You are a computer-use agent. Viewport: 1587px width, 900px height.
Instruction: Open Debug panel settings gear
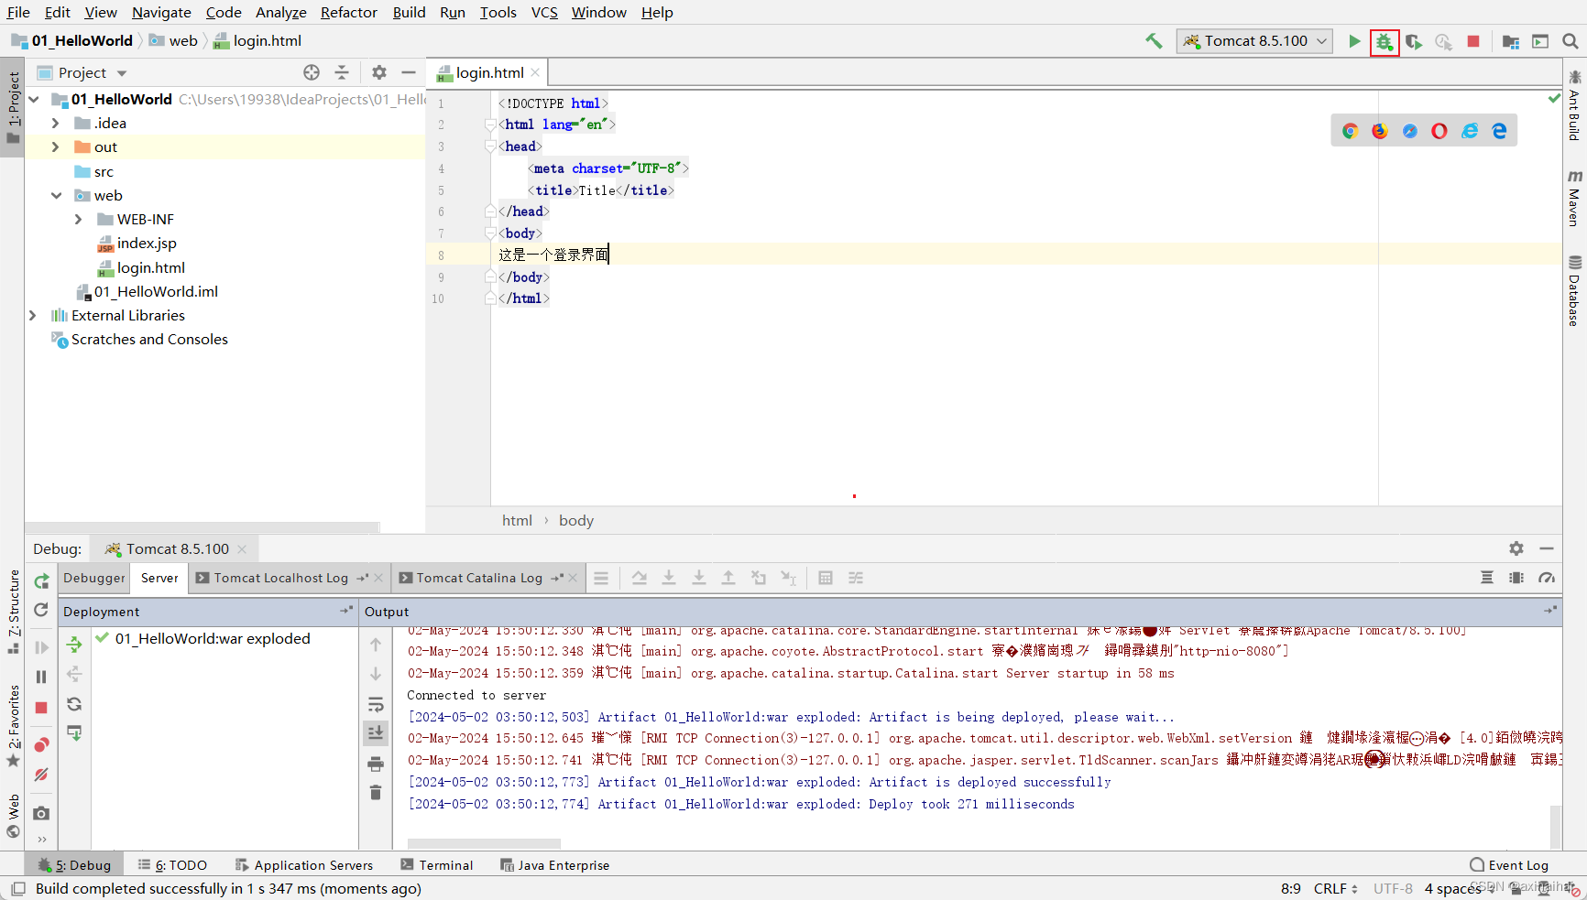pos(1516,548)
